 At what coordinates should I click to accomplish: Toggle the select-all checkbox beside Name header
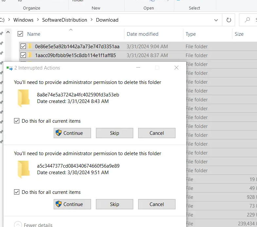pyautogui.click(x=20, y=34)
